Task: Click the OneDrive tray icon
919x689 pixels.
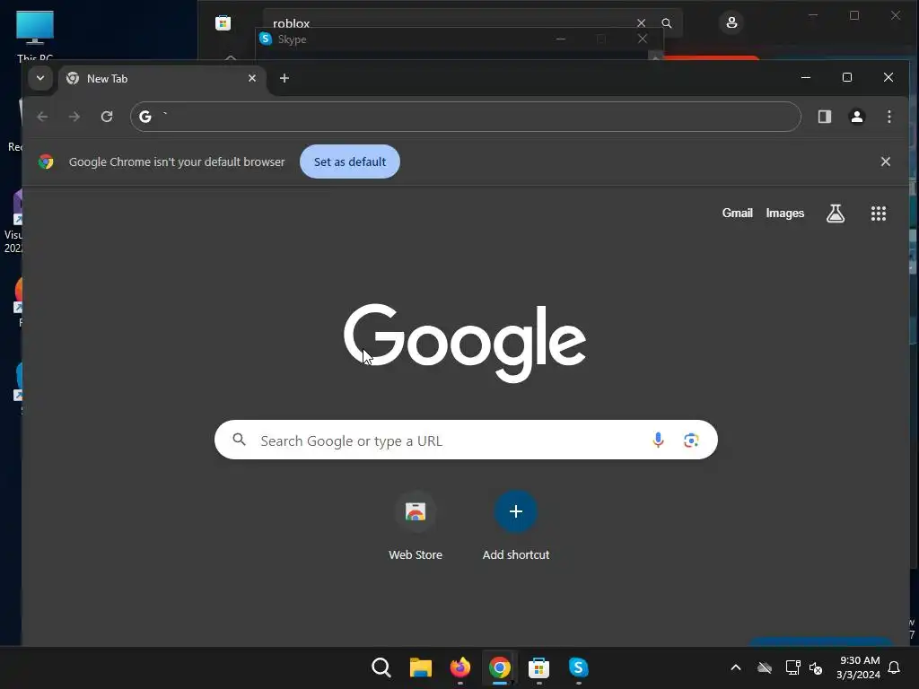Action: coord(765,667)
